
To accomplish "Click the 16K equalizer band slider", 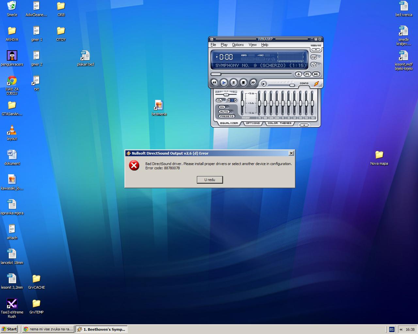I will pos(312,103).
